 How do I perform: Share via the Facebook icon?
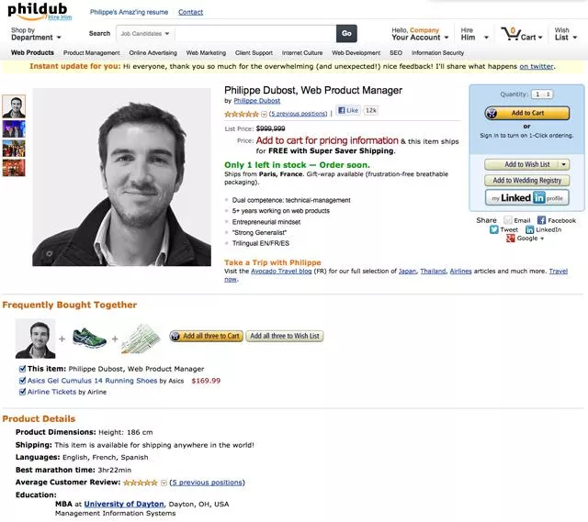[x=541, y=220]
